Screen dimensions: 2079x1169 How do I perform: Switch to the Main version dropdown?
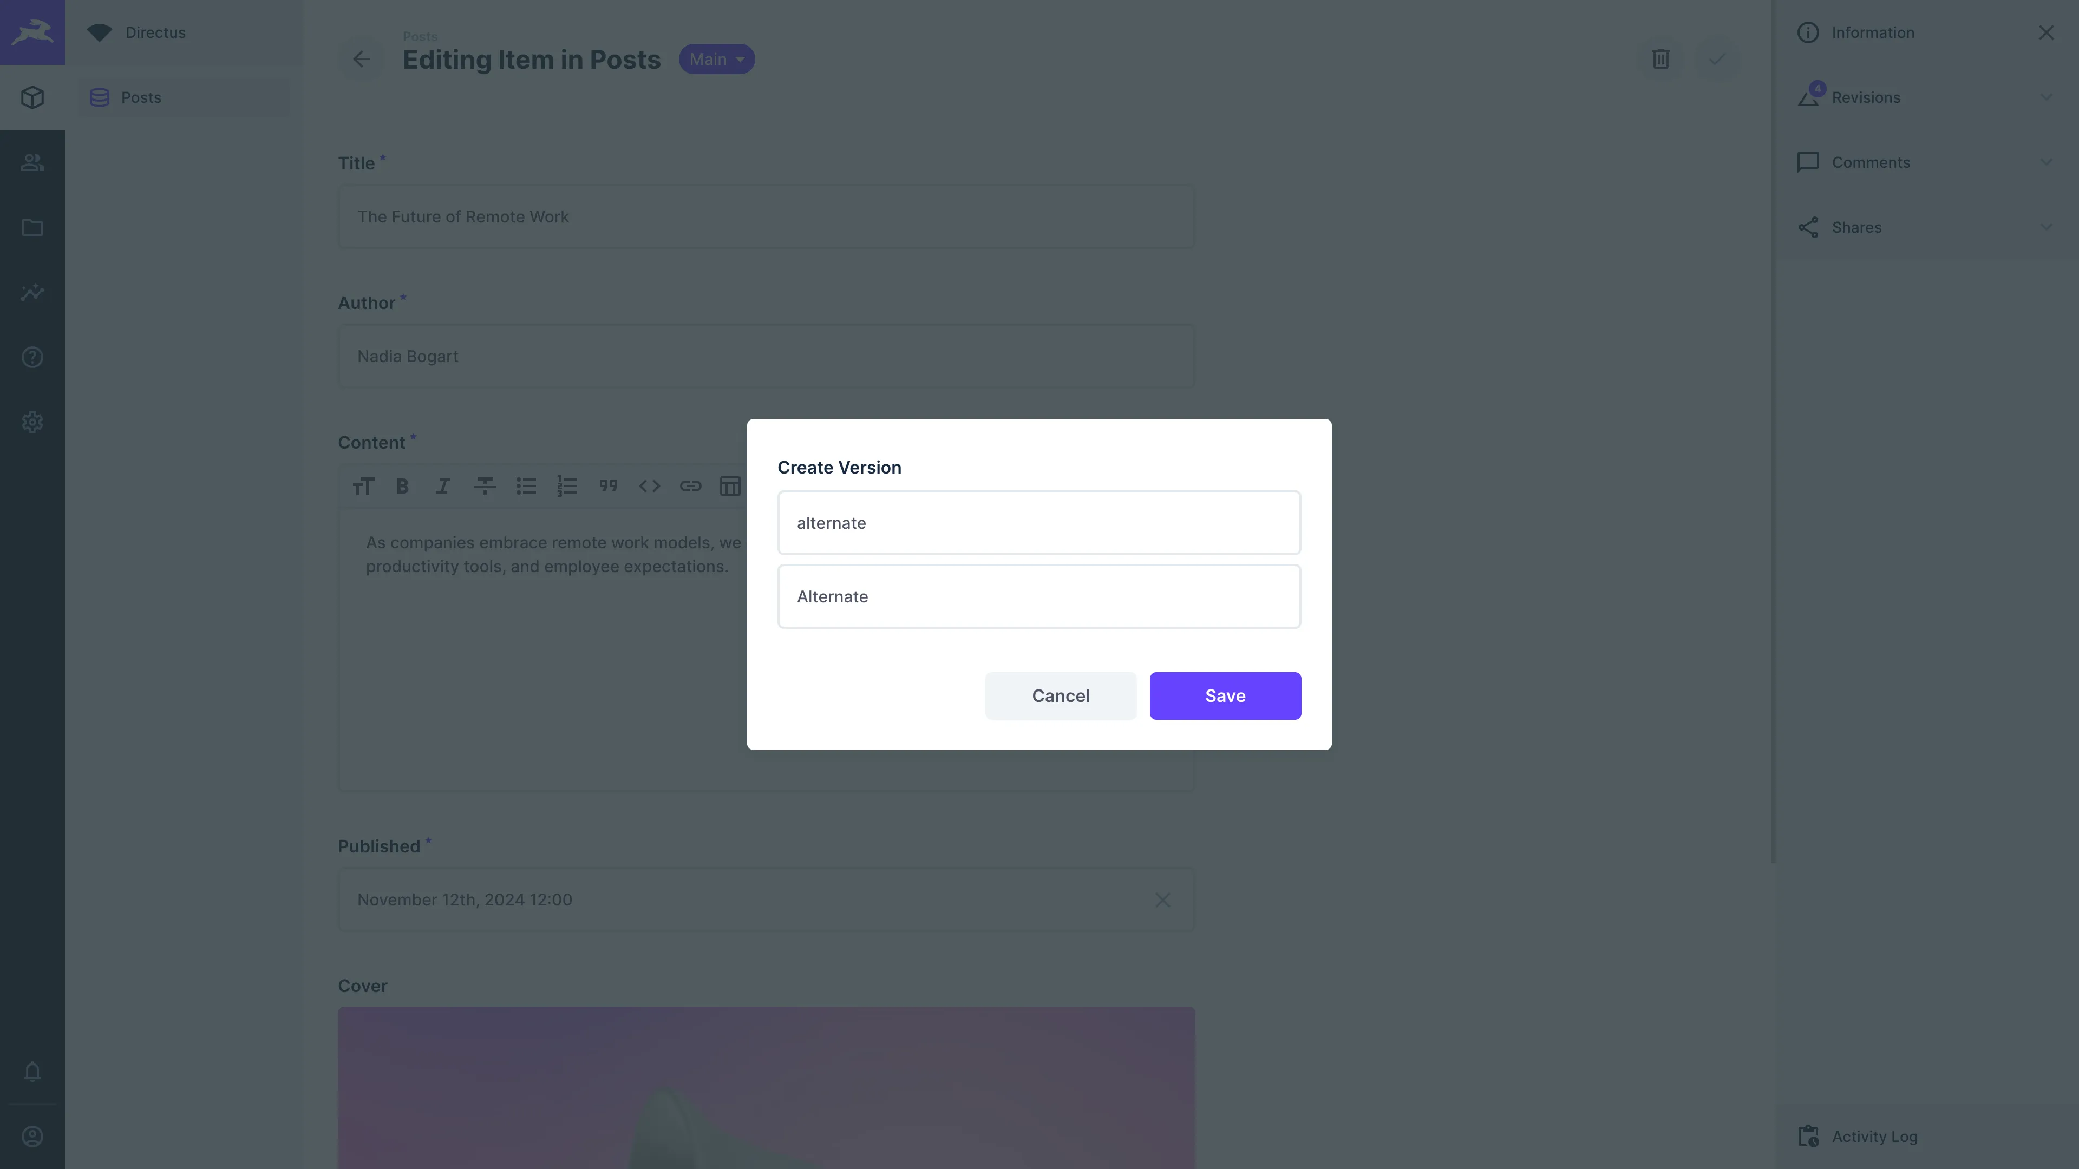pyautogui.click(x=717, y=58)
